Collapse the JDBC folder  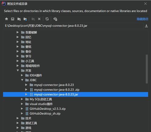coord(22,80)
